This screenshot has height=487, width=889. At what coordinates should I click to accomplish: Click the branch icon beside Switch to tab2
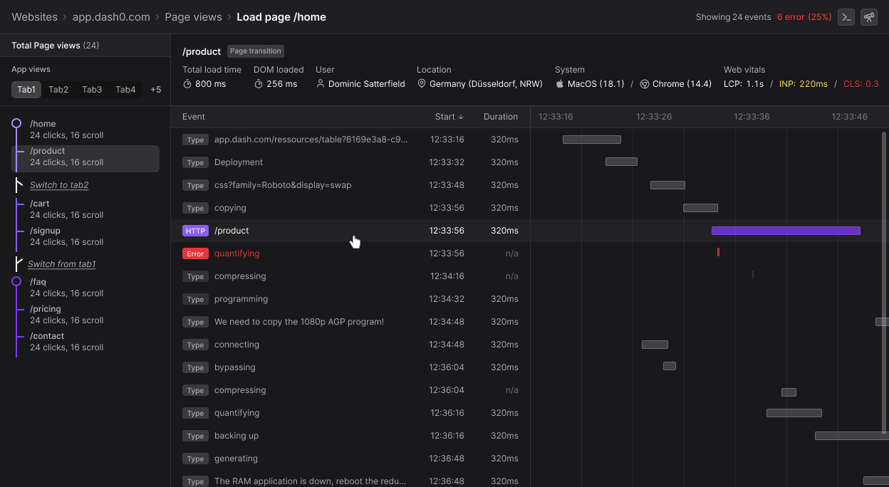[x=19, y=185]
